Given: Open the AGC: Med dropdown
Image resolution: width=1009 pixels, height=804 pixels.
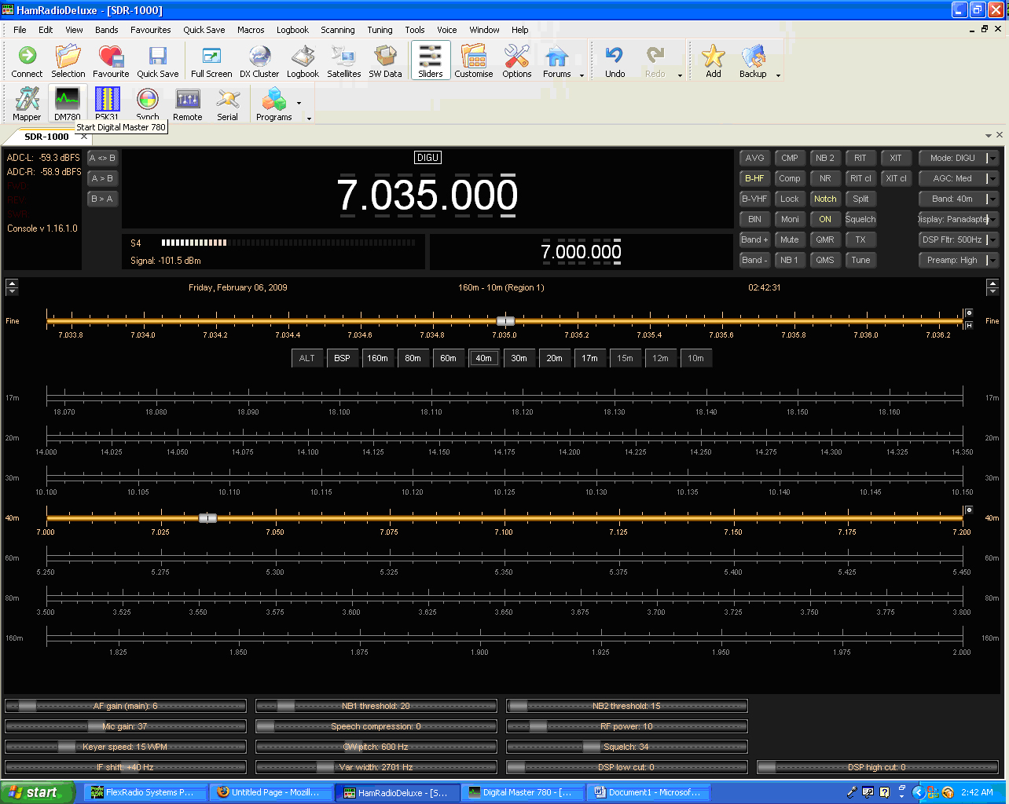Looking at the screenshot, I should tap(992, 178).
